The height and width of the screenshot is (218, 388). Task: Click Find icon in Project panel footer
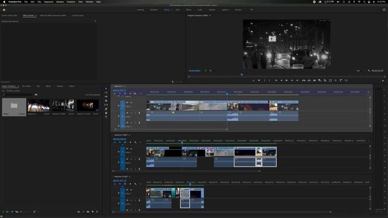(83, 212)
